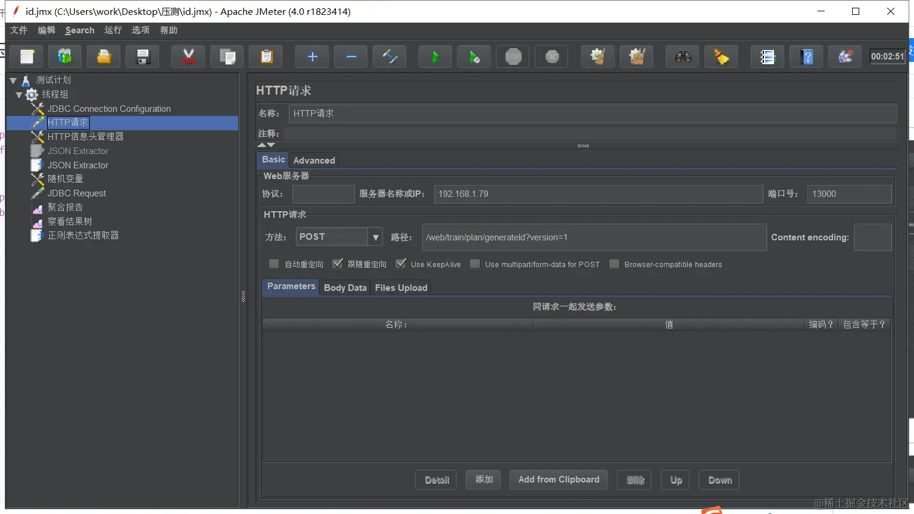Click the Add from Clipboard button
Screen dimensions: 914x514
559,479
